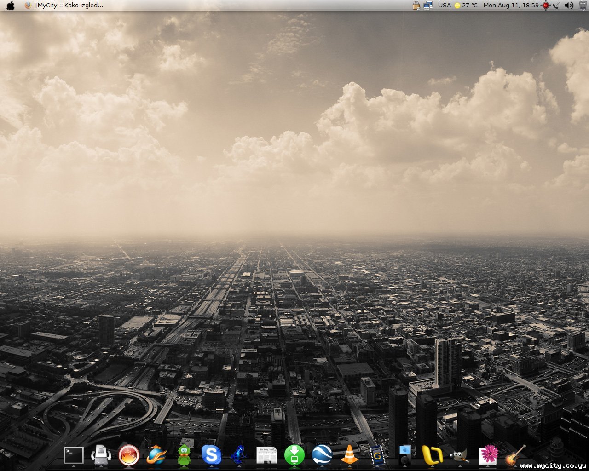This screenshot has width=589, height=471.
Task: Open the Apple logo main menu
Action: click(x=10, y=6)
